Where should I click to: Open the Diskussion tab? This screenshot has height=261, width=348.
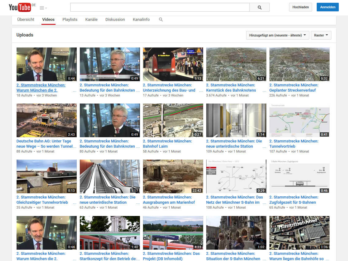(x=115, y=20)
